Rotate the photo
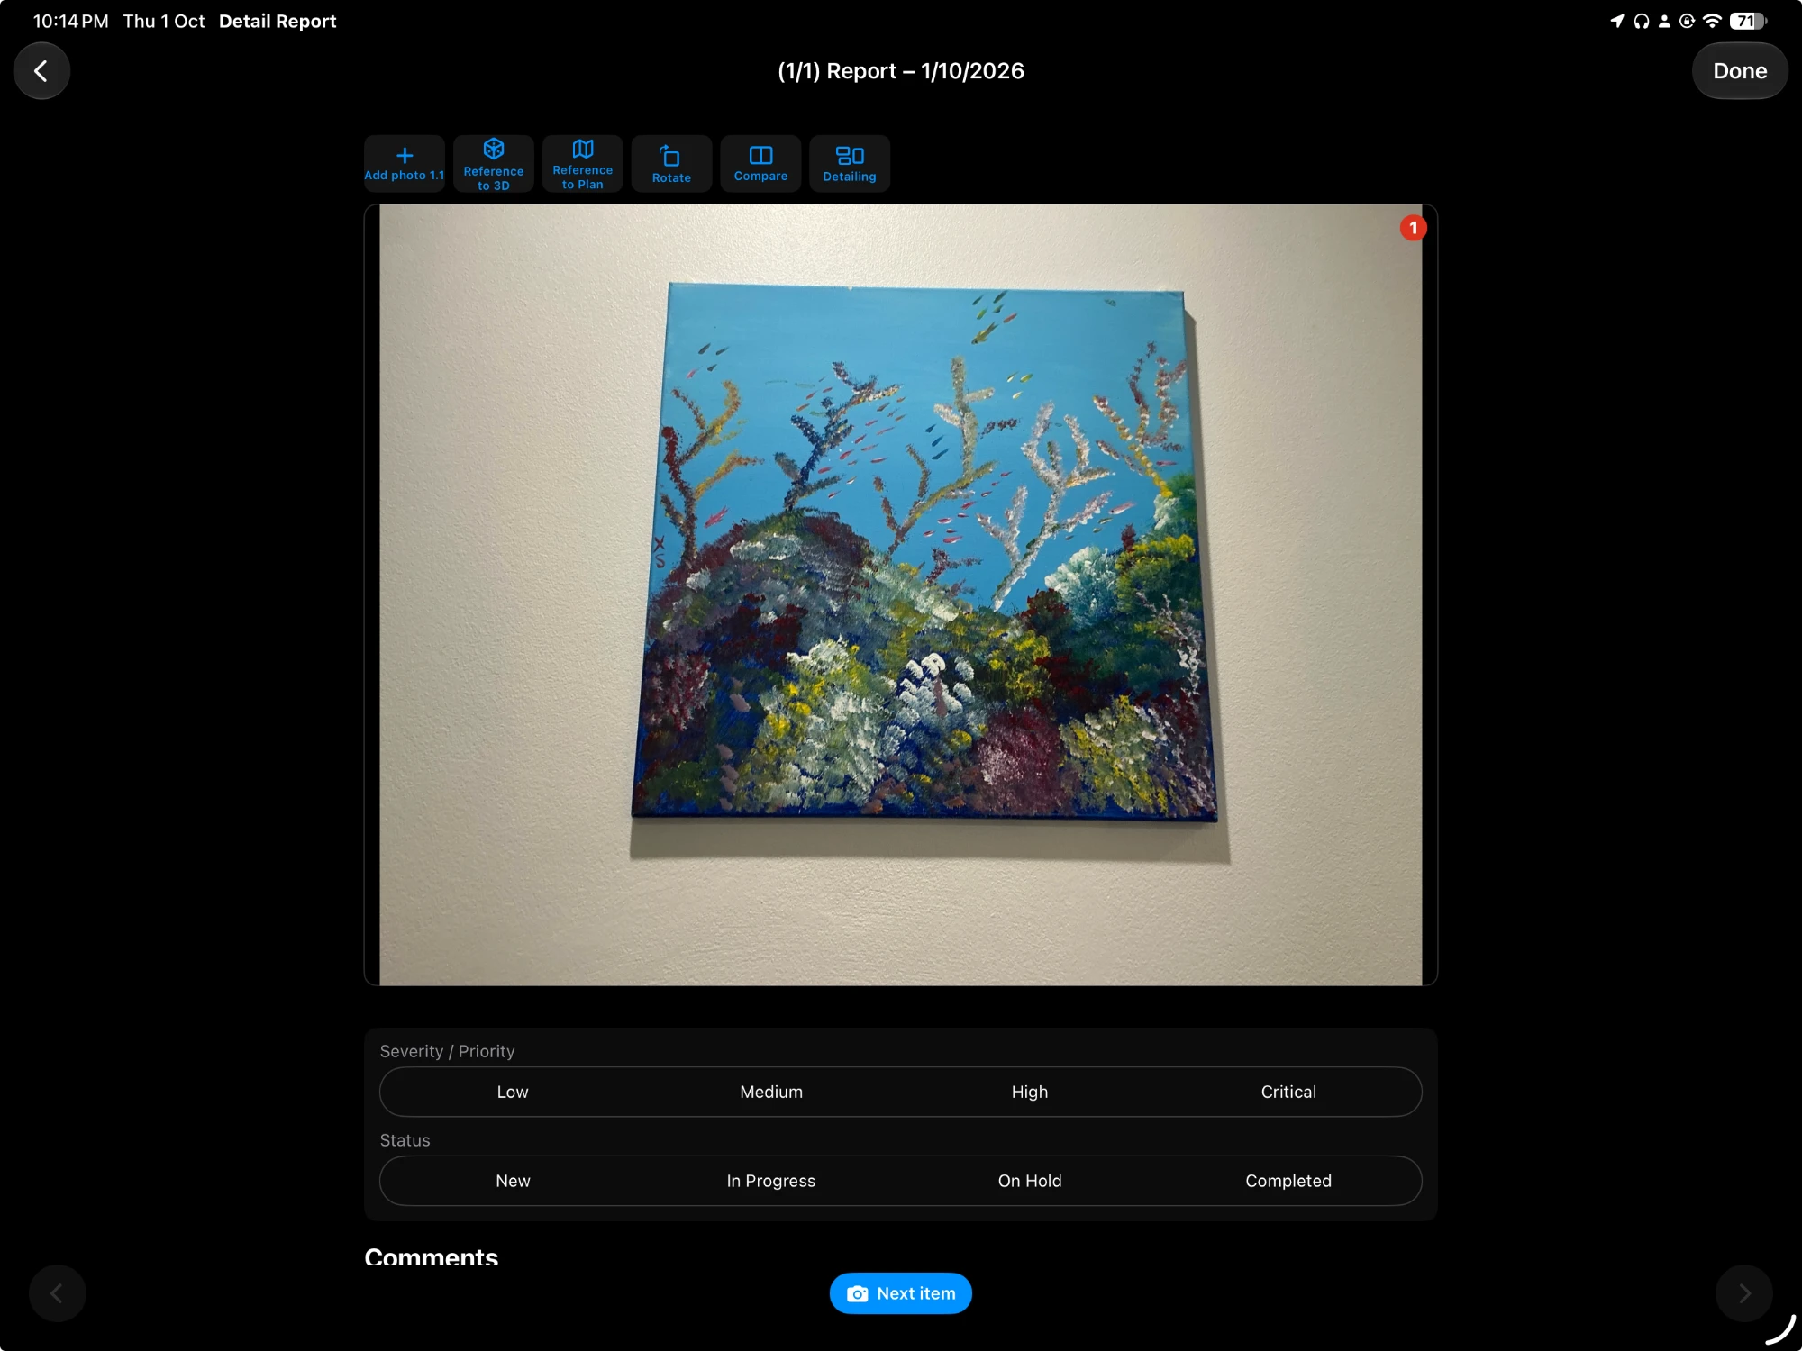The image size is (1802, 1351). (671, 163)
